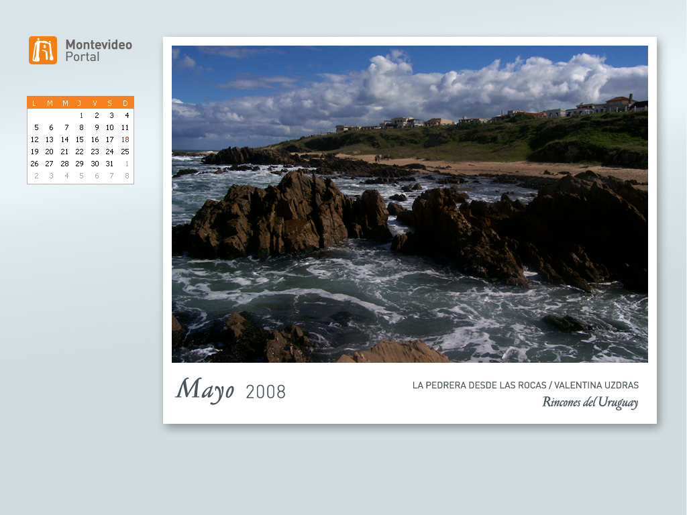Click date 26 in the calendar
The height and width of the screenshot is (515, 687).
pos(35,164)
